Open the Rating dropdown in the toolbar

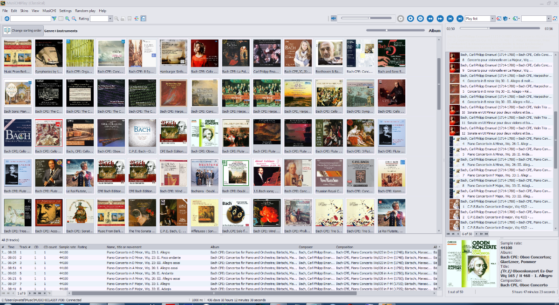[x=110, y=19]
